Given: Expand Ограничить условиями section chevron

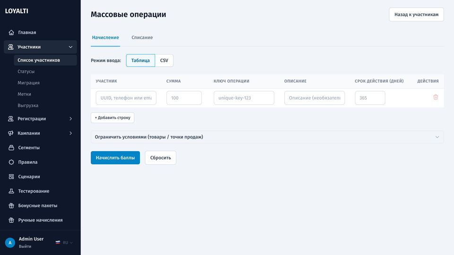Looking at the screenshot, I should click(437, 137).
